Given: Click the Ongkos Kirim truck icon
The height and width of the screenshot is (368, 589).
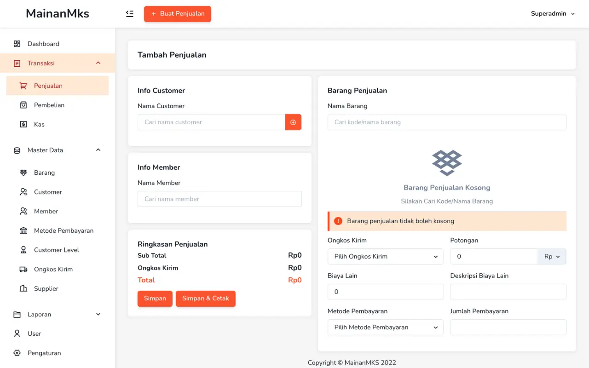Looking at the screenshot, I should coord(23,269).
